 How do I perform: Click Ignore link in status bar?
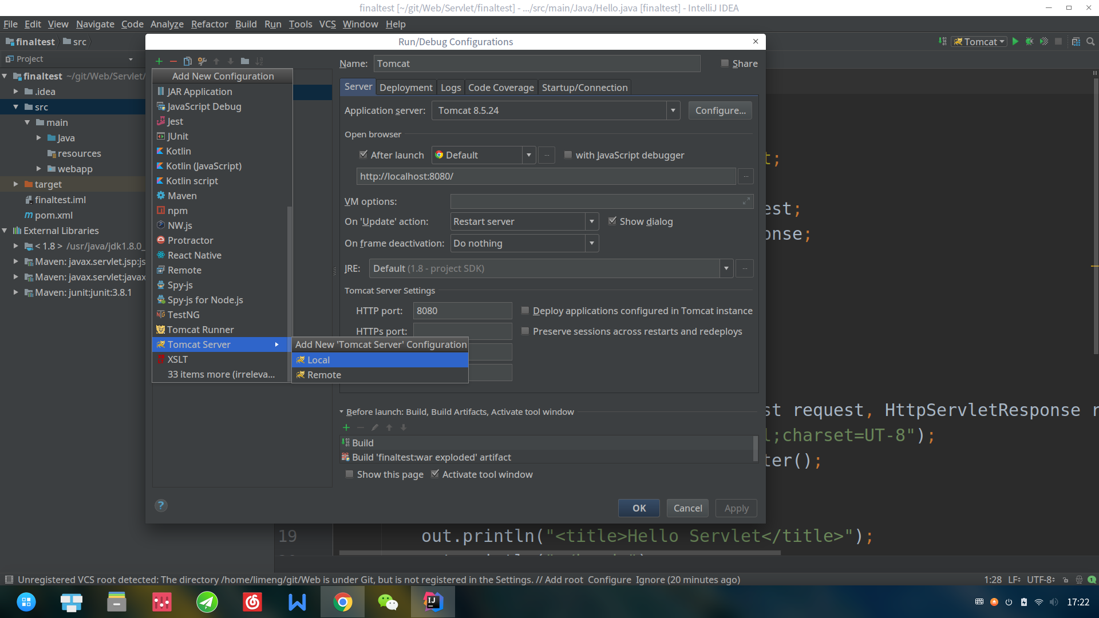tap(650, 580)
